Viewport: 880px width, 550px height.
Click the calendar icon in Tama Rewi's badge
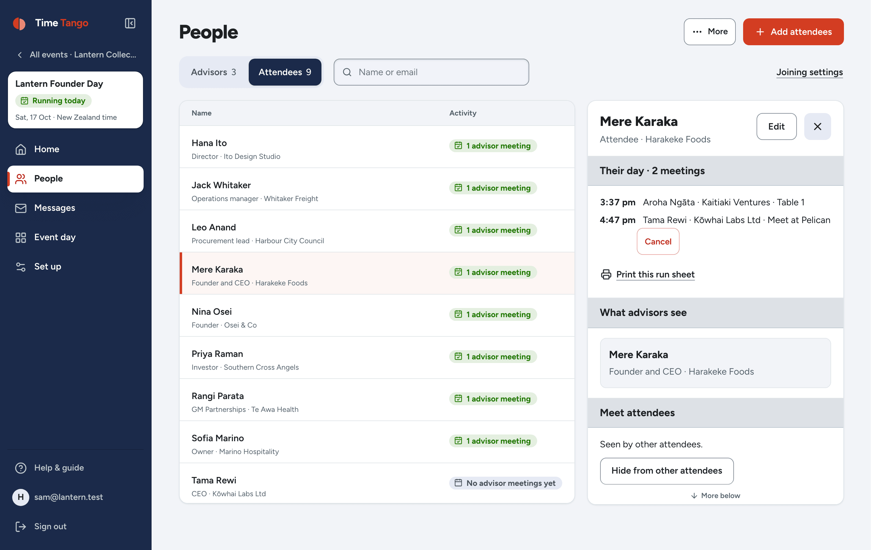point(458,483)
